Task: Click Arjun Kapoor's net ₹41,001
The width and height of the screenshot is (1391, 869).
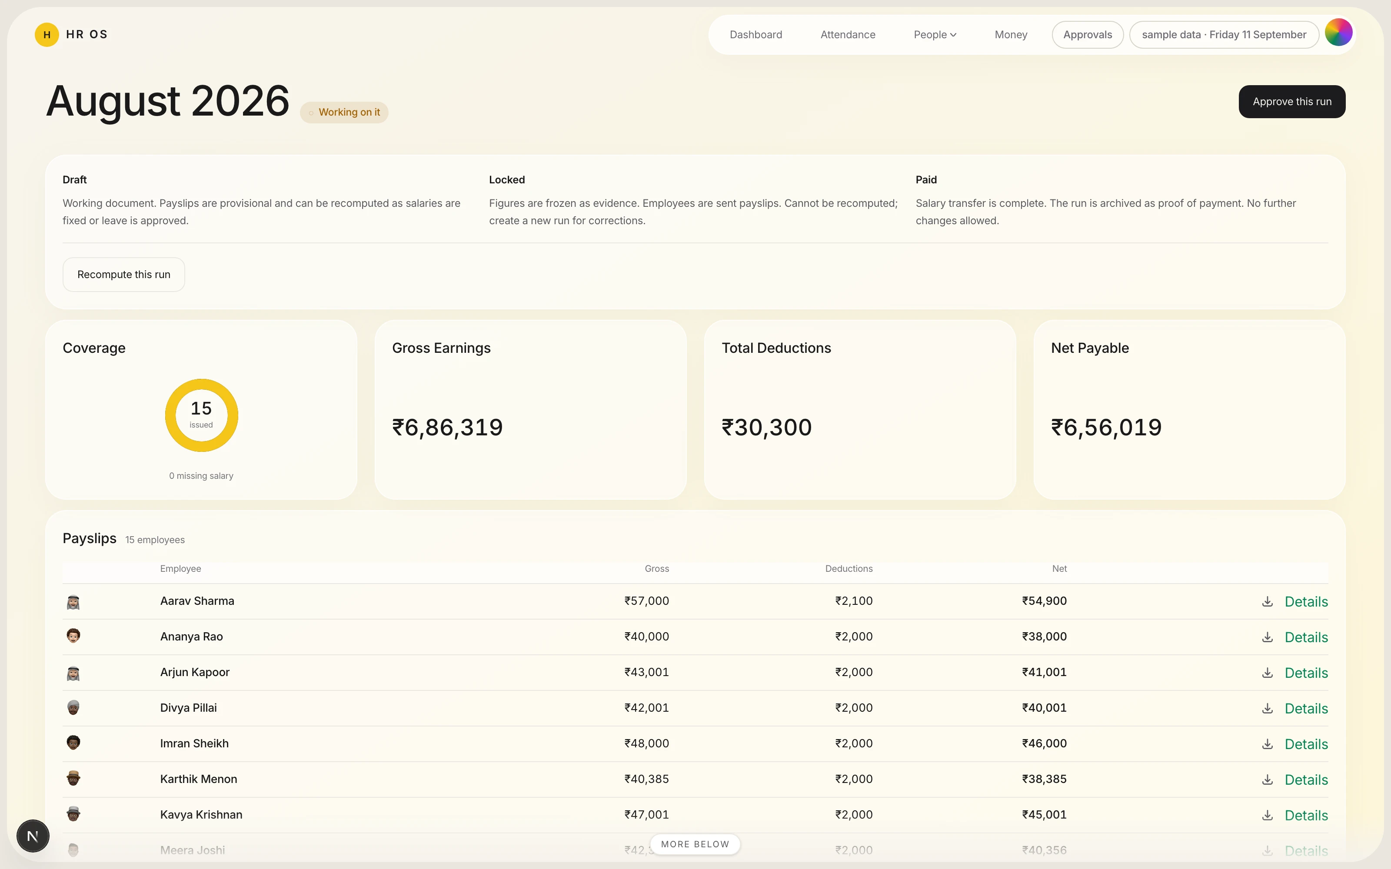Action: click(x=1044, y=673)
